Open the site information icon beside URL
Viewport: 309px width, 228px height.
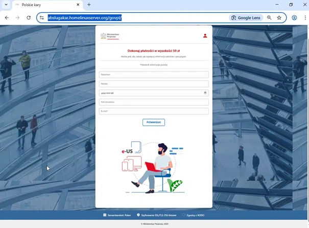tap(42, 17)
